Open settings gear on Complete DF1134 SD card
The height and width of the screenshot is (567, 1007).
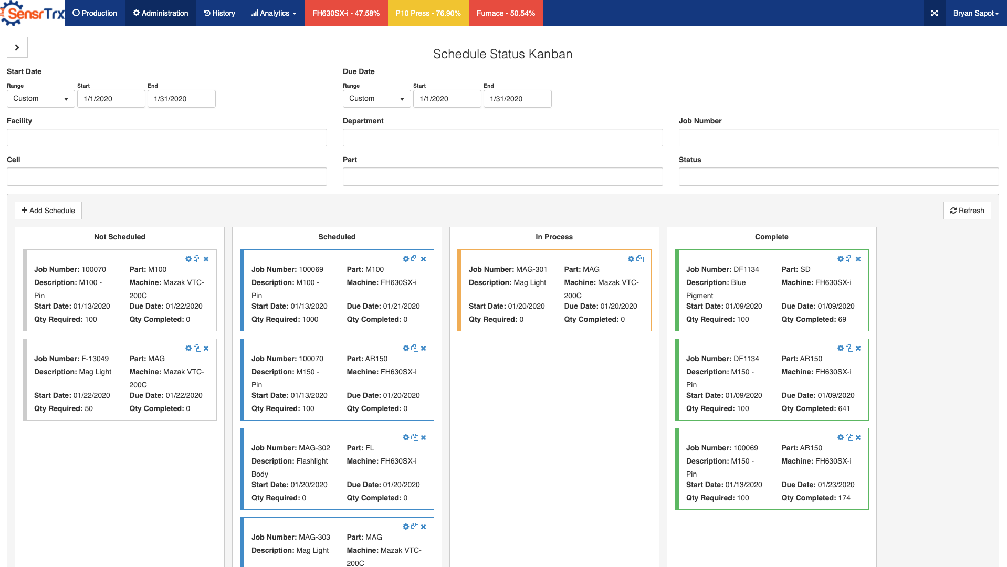click(841, 259)
